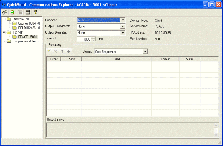This screenshot has height=146, width=223.
Task: Click the Order column header
Action: (54, 59)
